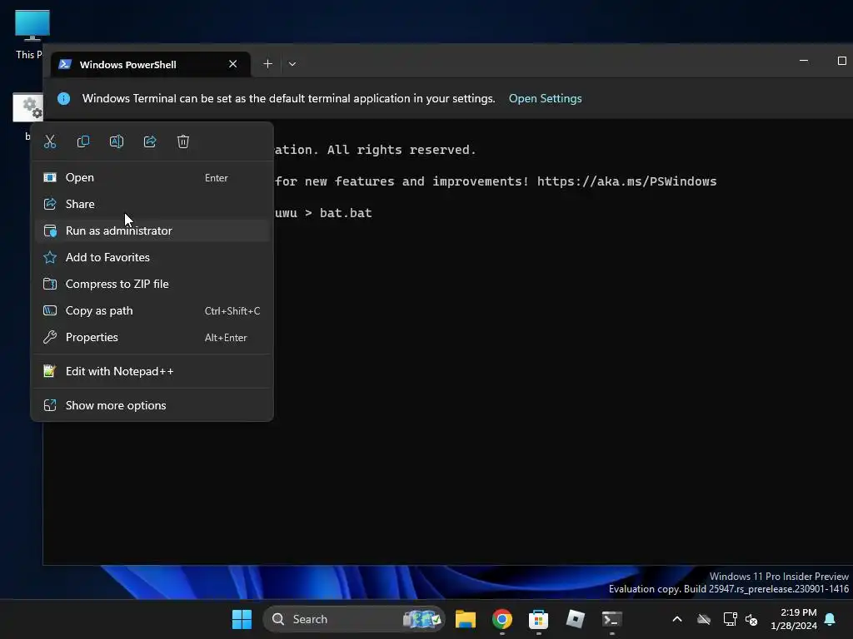853x639 pixels.
Task: Click the Rename icon in context menu
Action: pyautogui.click(x=117, y=141)
